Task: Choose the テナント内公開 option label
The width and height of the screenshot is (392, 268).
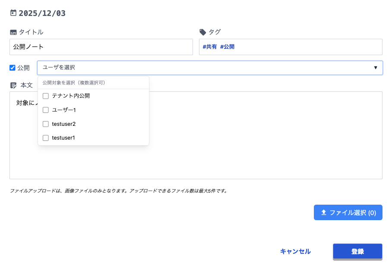Action: coord(71,96)
